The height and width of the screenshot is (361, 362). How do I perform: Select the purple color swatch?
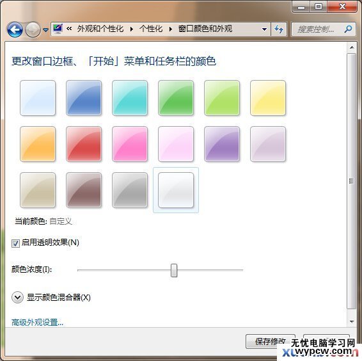click(x=222, y=144)
